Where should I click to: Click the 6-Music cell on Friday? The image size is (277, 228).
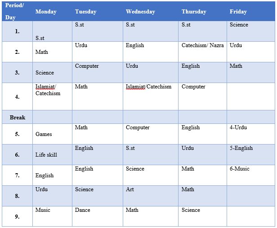coord(251,175)
